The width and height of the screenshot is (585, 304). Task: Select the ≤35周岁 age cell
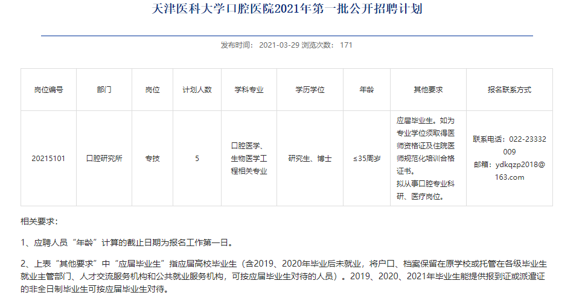pos(367,159)
